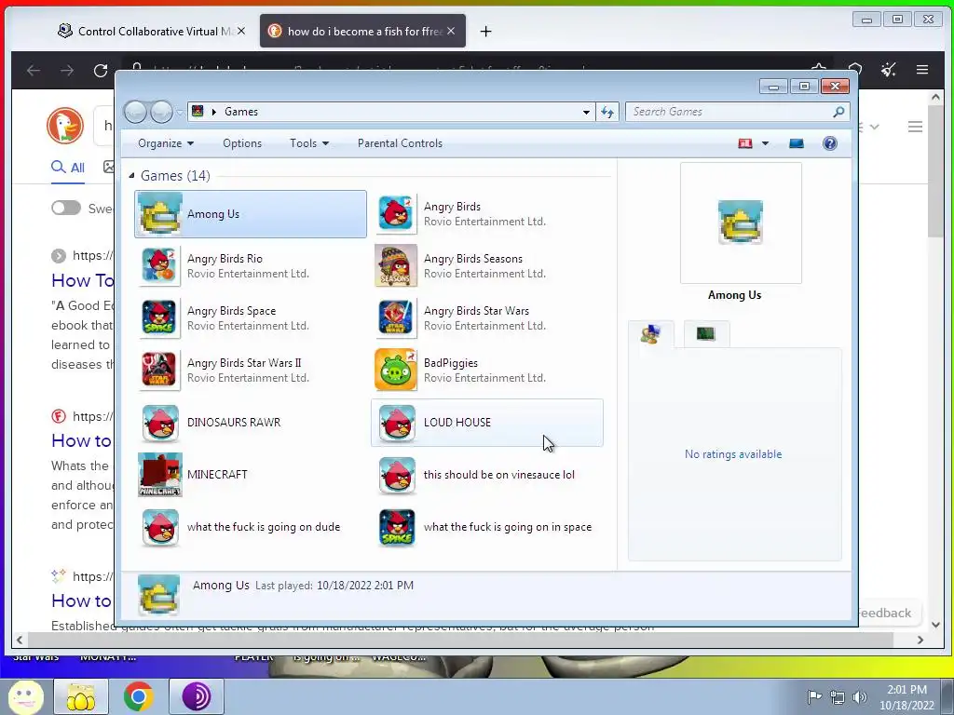Select 'what the fuck is going on dude' icon
The image size is (954, 715).
160,527
